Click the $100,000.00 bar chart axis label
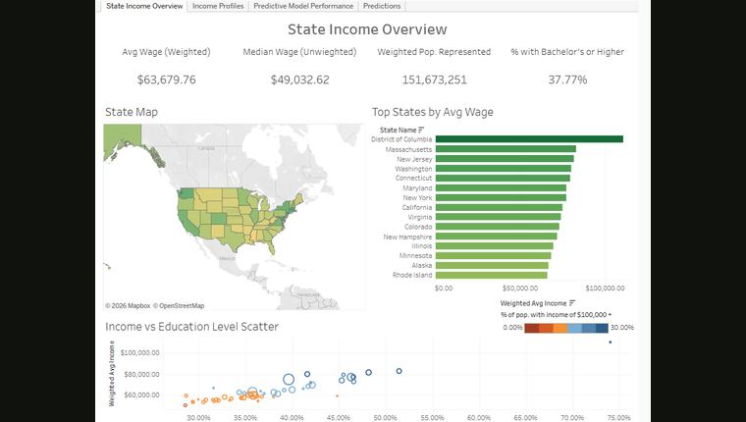 pyautogui.click(x=605, y=289)
